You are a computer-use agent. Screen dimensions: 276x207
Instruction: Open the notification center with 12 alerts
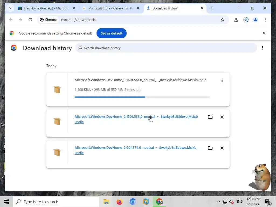(x=268, y=202)
